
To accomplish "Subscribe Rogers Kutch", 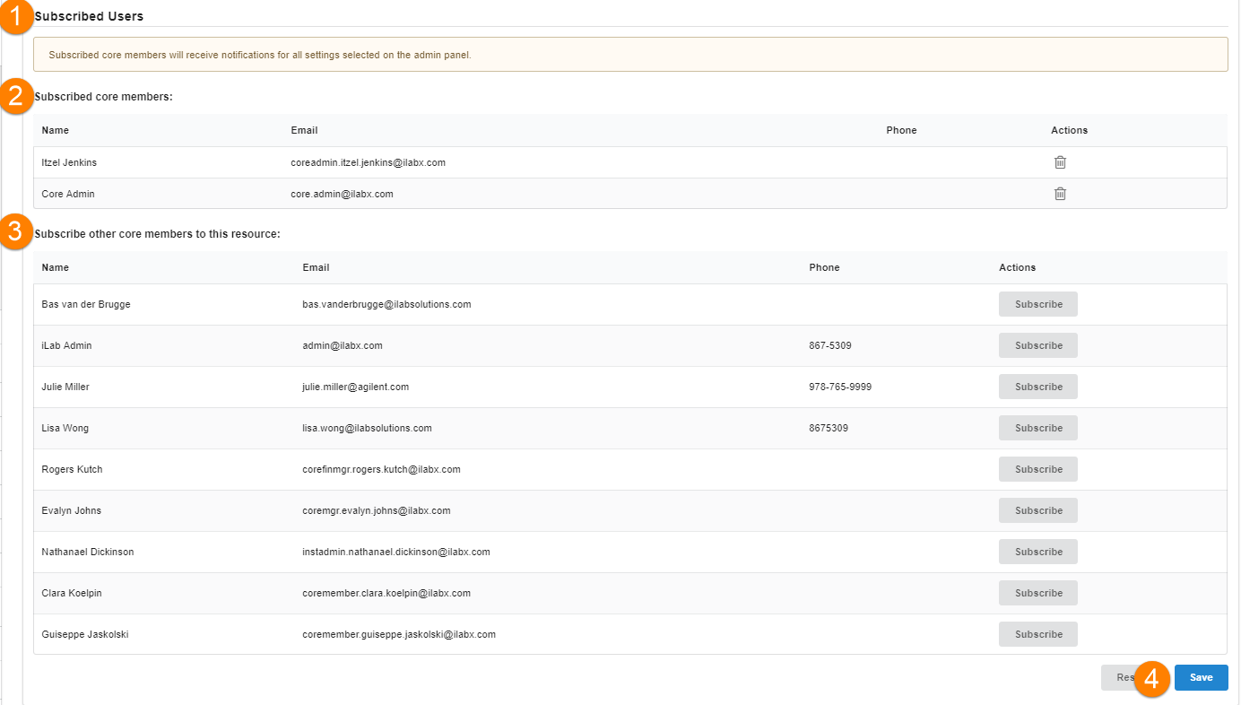I will 1038,469.
